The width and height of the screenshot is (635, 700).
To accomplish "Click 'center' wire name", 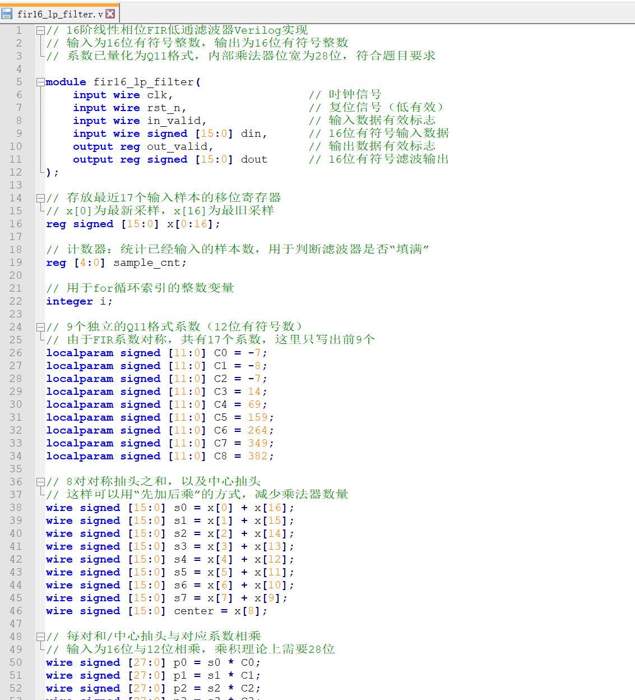I will [194, 611].
